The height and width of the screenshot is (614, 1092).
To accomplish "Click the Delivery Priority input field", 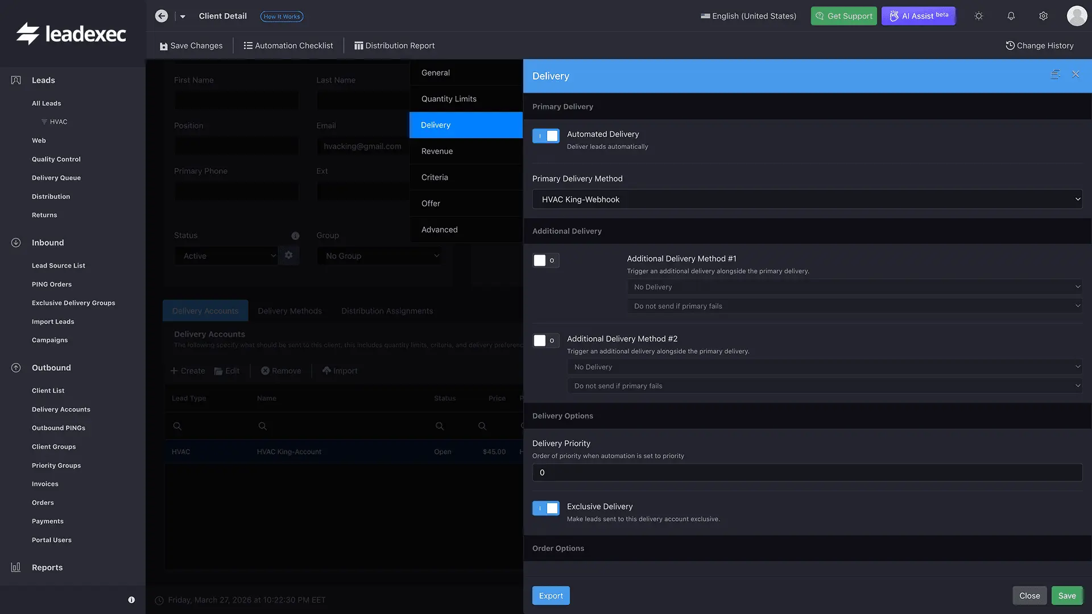I will [807, 473].
